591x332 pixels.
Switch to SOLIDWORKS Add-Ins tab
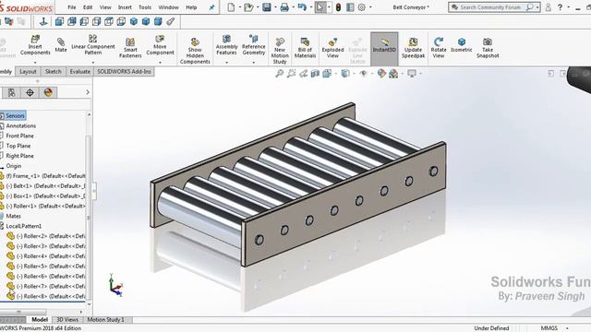click(124, 71)
